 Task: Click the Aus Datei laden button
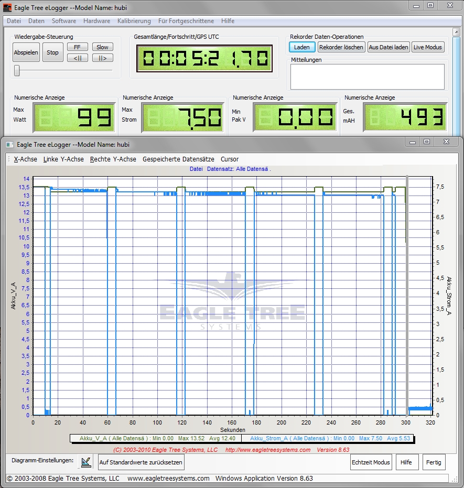tap(389, 47)
